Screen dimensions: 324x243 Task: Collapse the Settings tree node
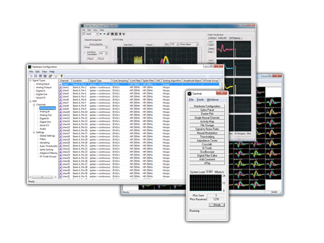coord(34,132)
